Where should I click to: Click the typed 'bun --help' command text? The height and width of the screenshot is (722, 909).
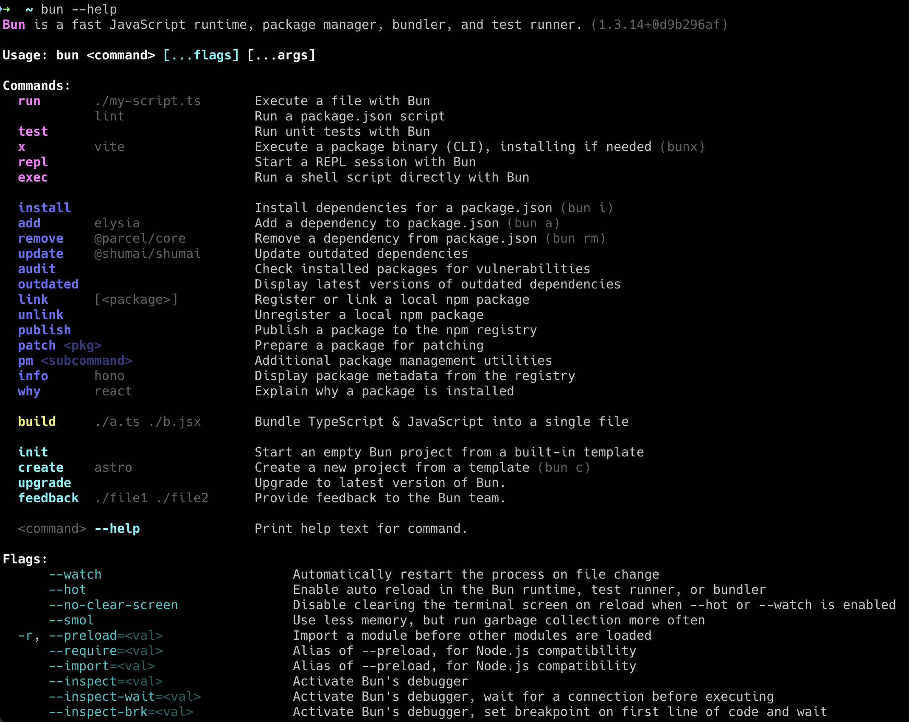[79, 9]
